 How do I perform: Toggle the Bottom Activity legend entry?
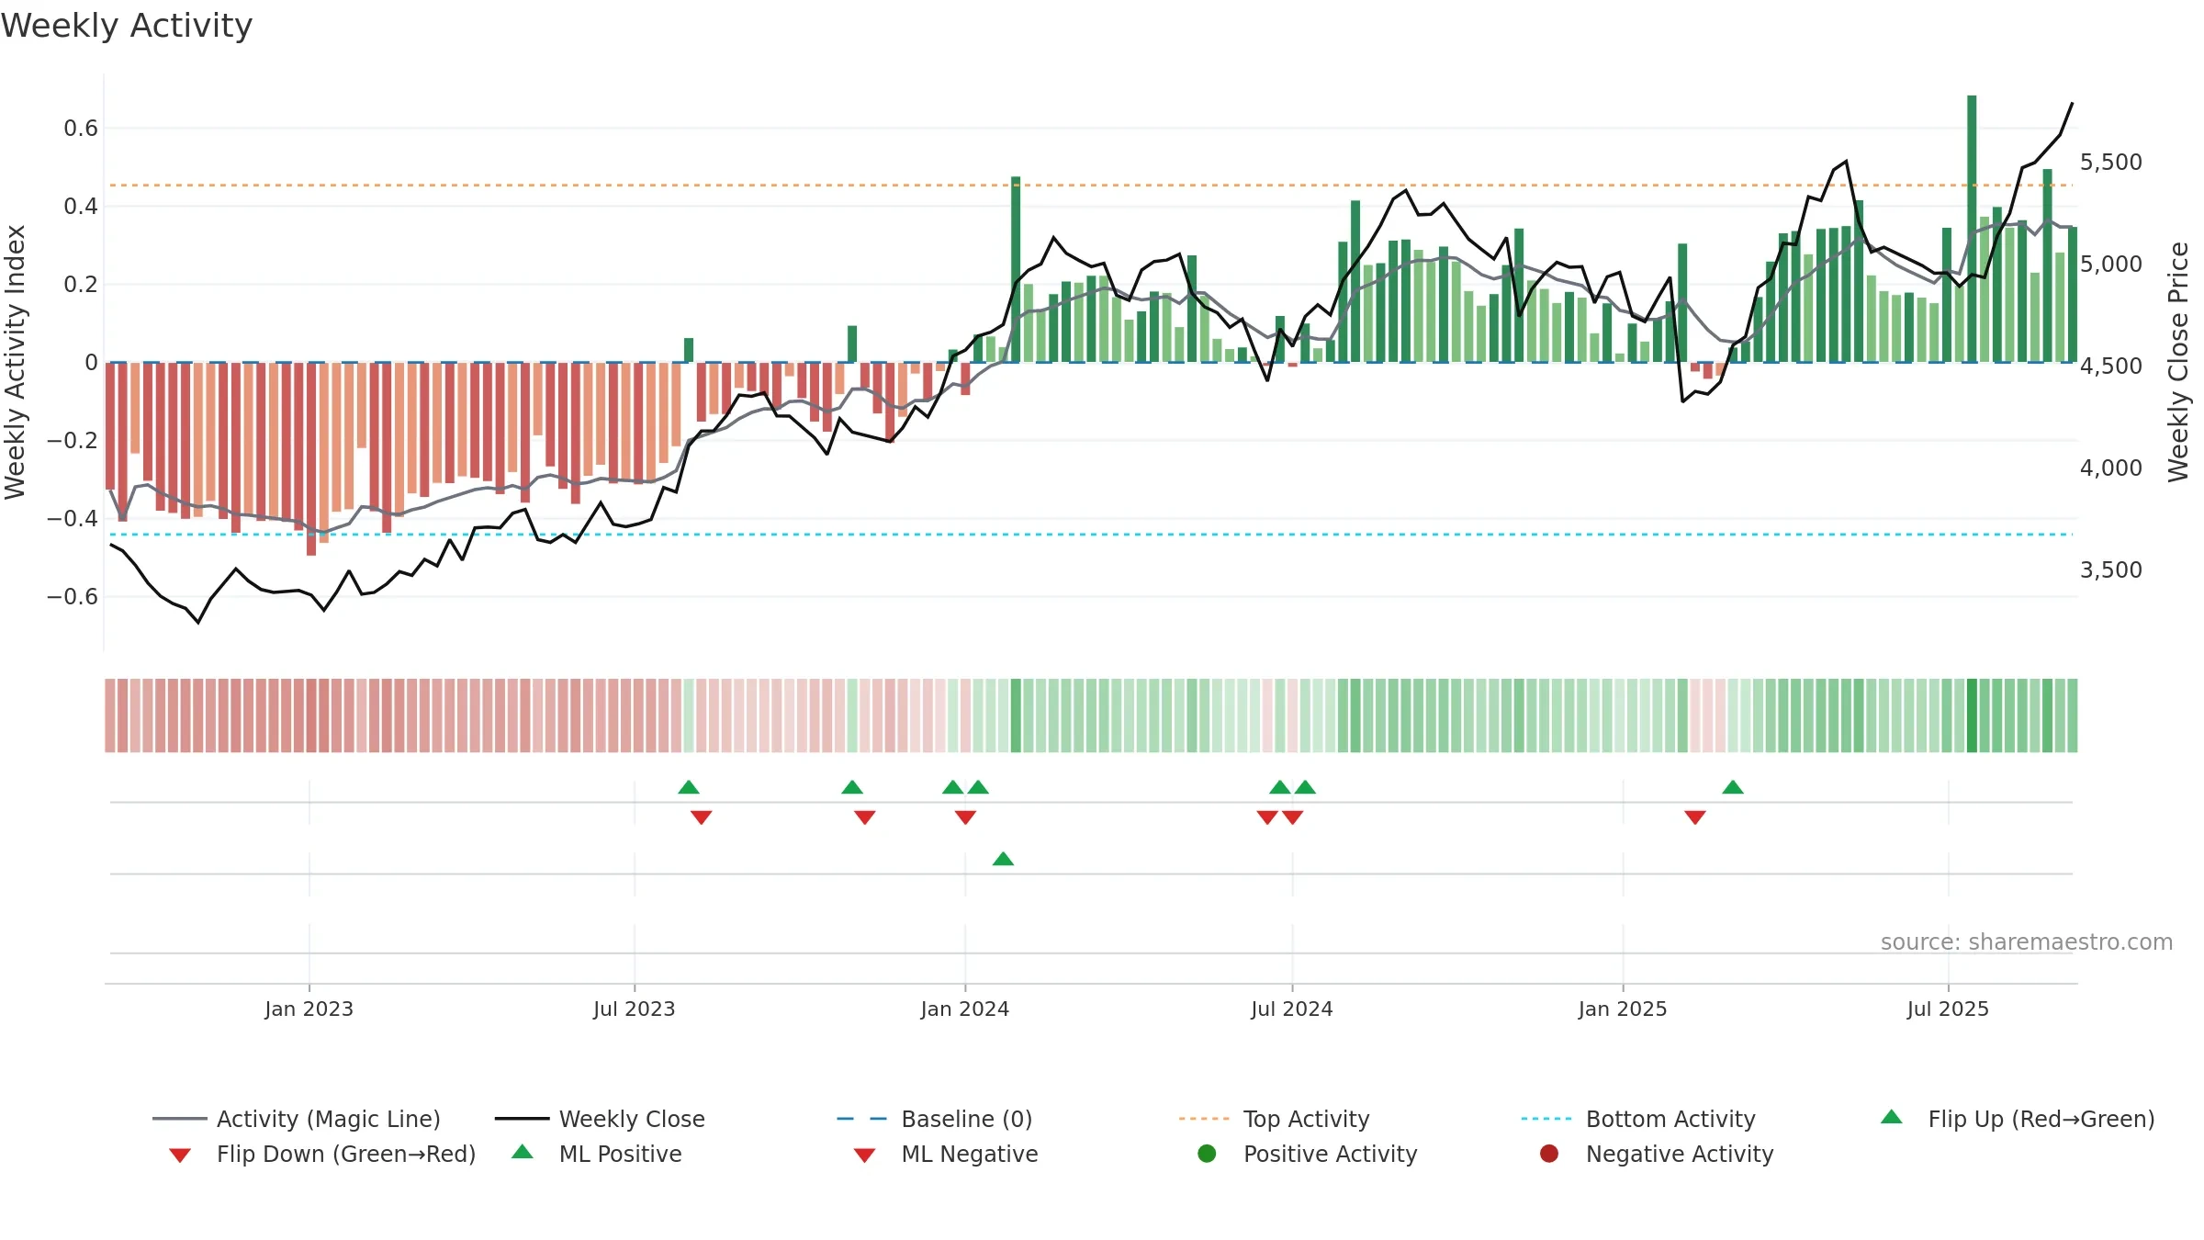click(x=1638, y=1119)
